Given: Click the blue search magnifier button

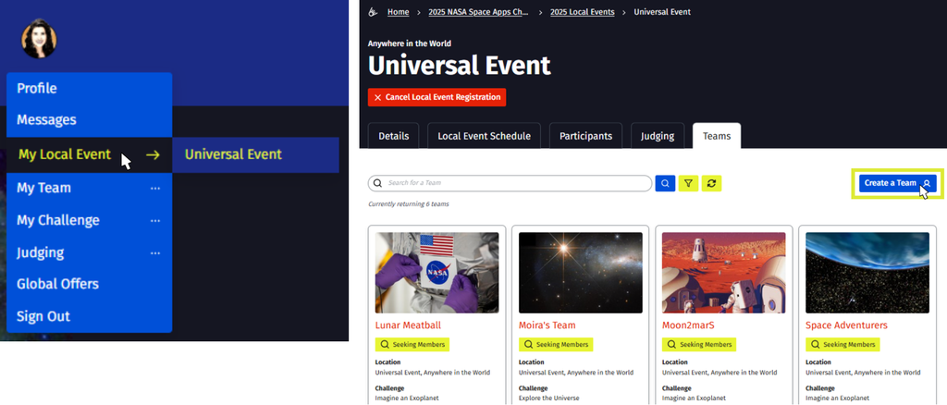Looking at the screenshot, I should (665, 183).
